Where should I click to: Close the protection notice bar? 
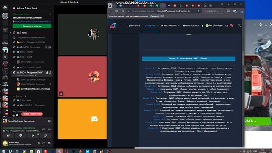(167, 16)
